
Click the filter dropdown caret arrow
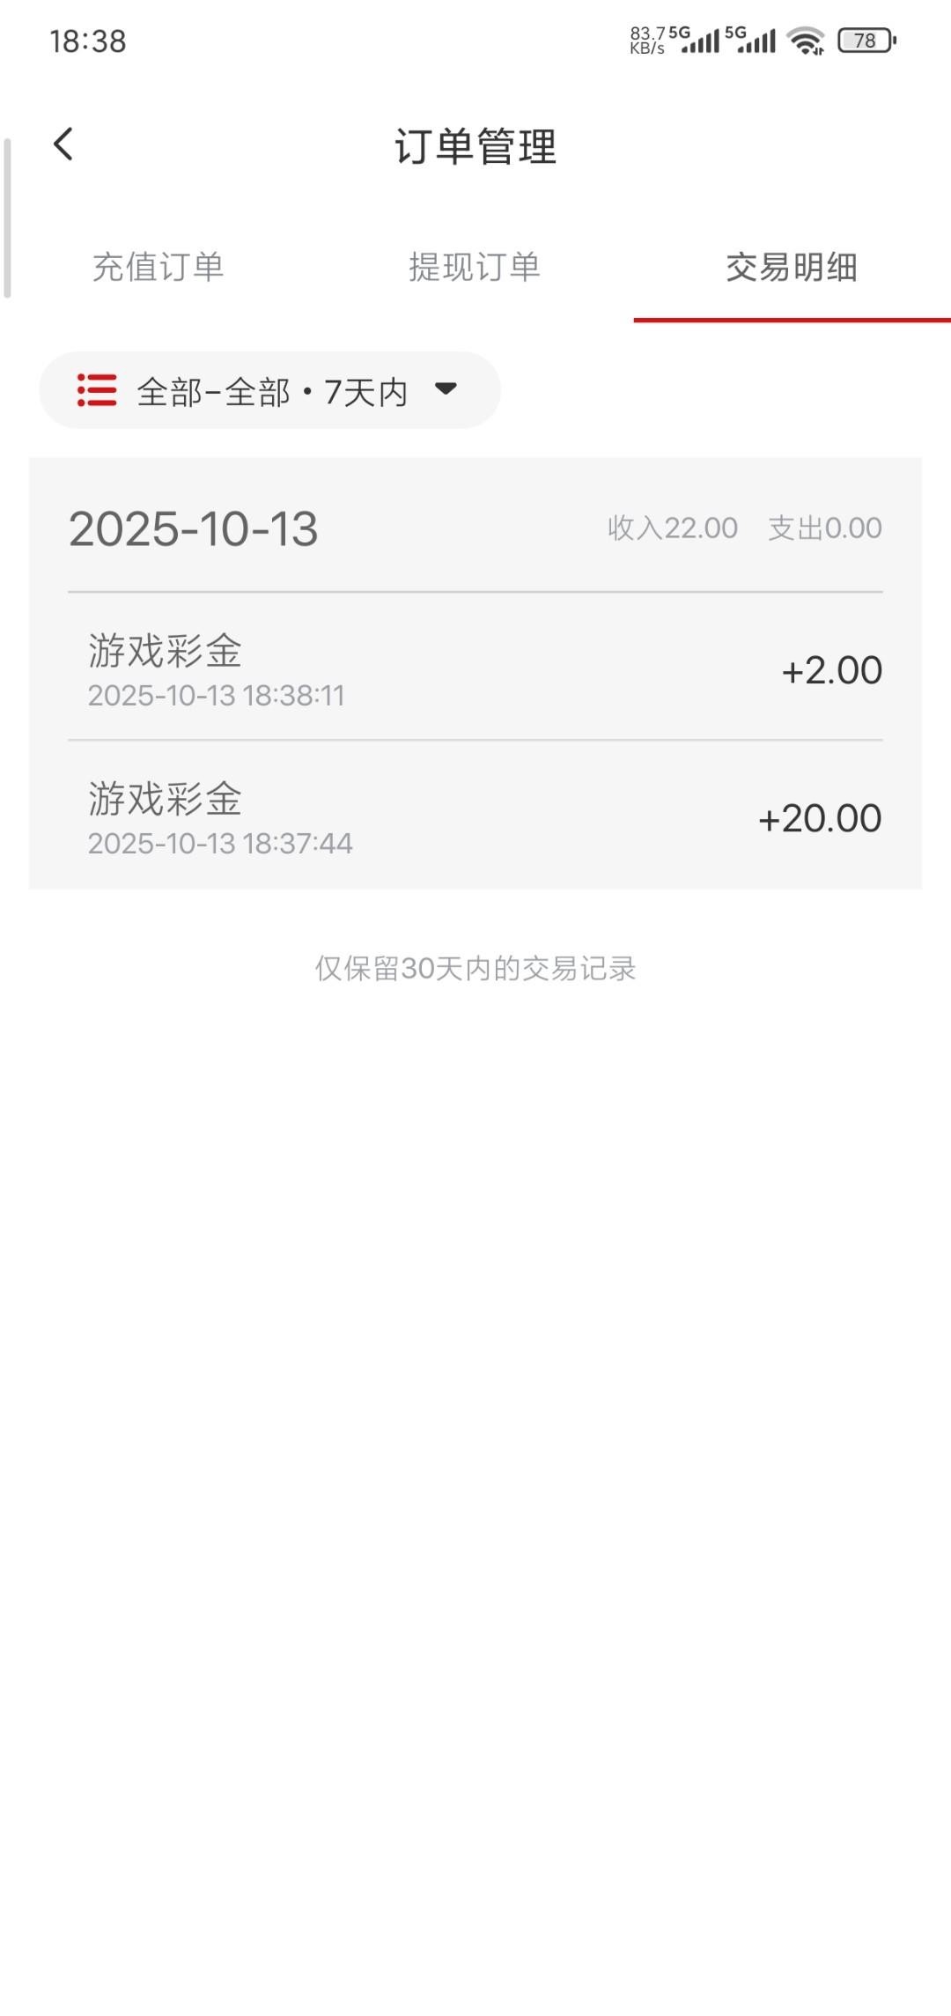point(446,388)
